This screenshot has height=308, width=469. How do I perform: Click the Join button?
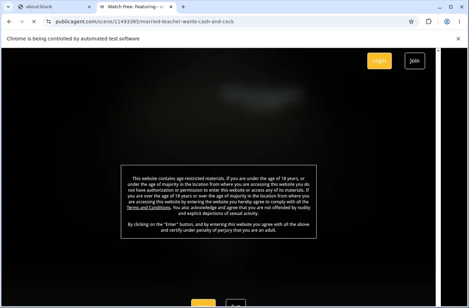415,61
